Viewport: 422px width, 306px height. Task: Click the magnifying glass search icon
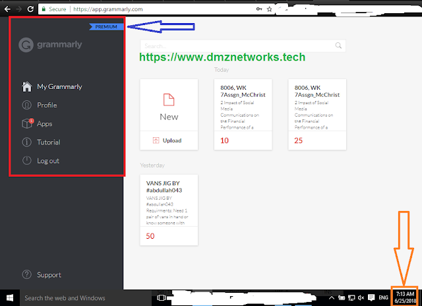[x=338, y=46]
